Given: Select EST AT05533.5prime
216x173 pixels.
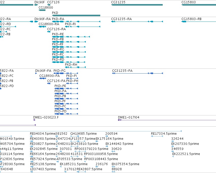Looking at the screenshot, I should click(69, 159).
